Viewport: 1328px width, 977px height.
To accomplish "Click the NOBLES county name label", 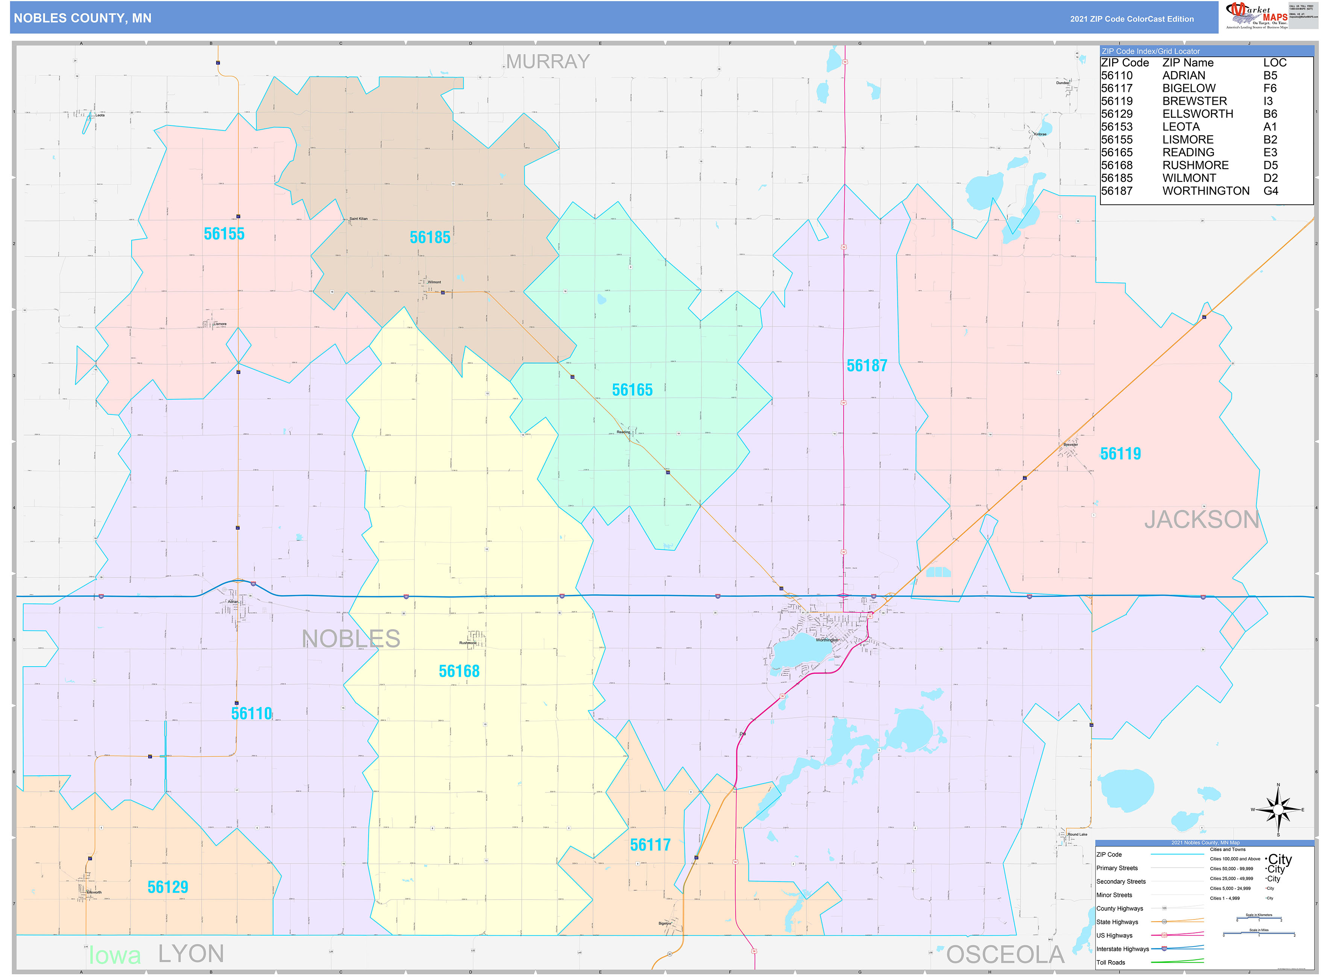I will (x=351, y=639).
